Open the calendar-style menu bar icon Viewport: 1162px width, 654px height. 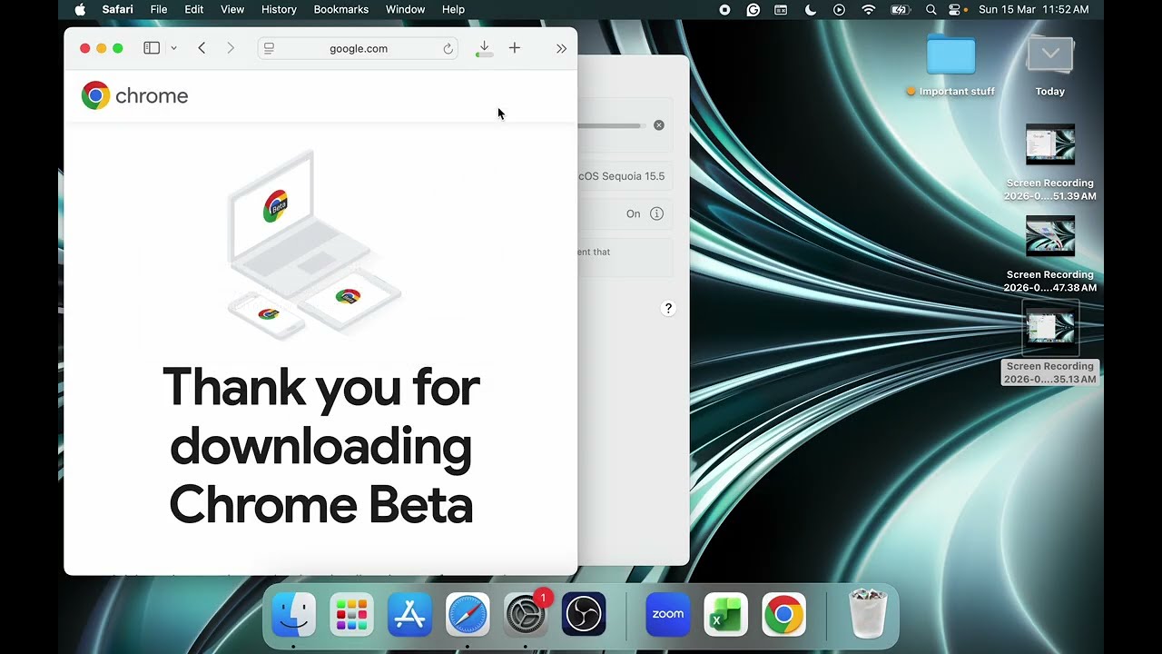pyautogui.click(x=781, y=10)
